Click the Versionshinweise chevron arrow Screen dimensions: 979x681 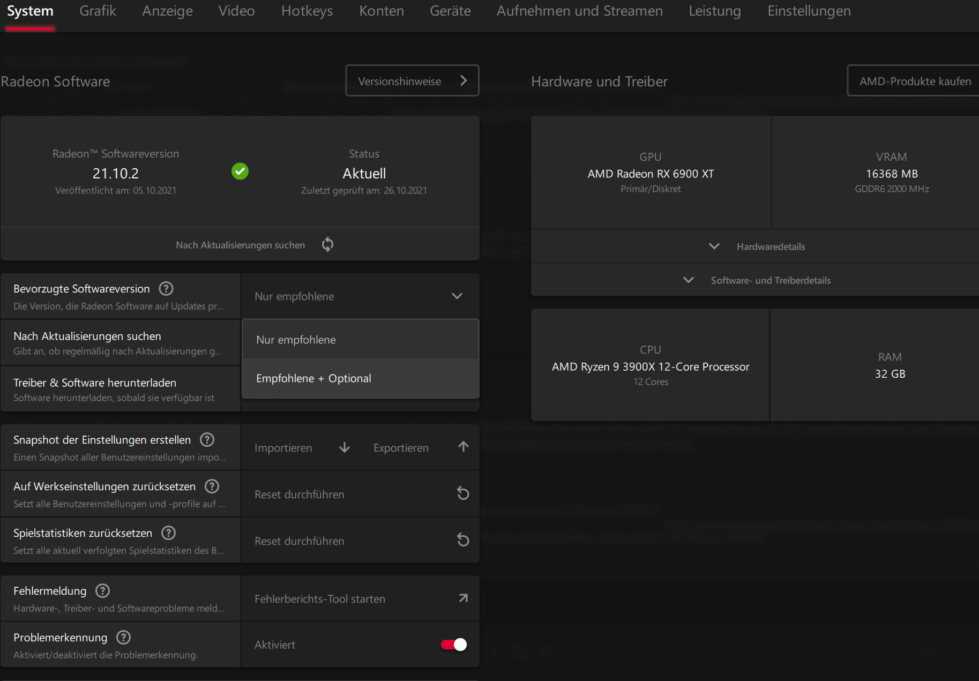(x=464, y=80)
